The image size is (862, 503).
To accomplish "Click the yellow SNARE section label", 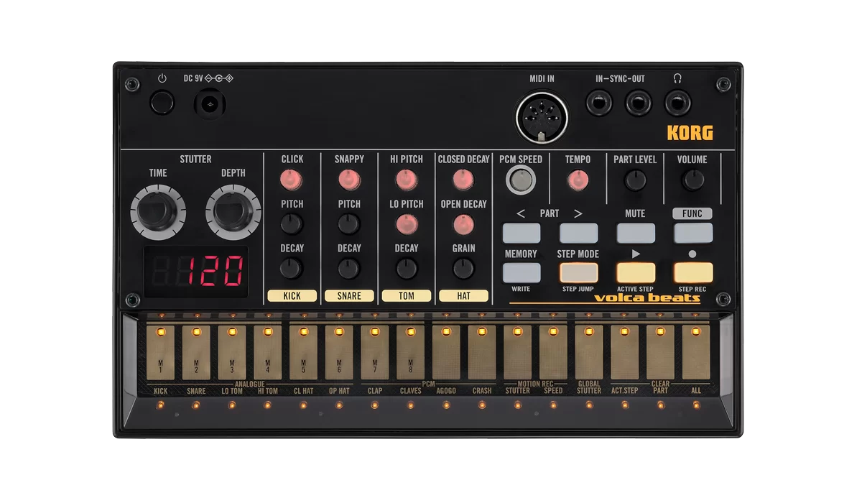I will point(349,296).
